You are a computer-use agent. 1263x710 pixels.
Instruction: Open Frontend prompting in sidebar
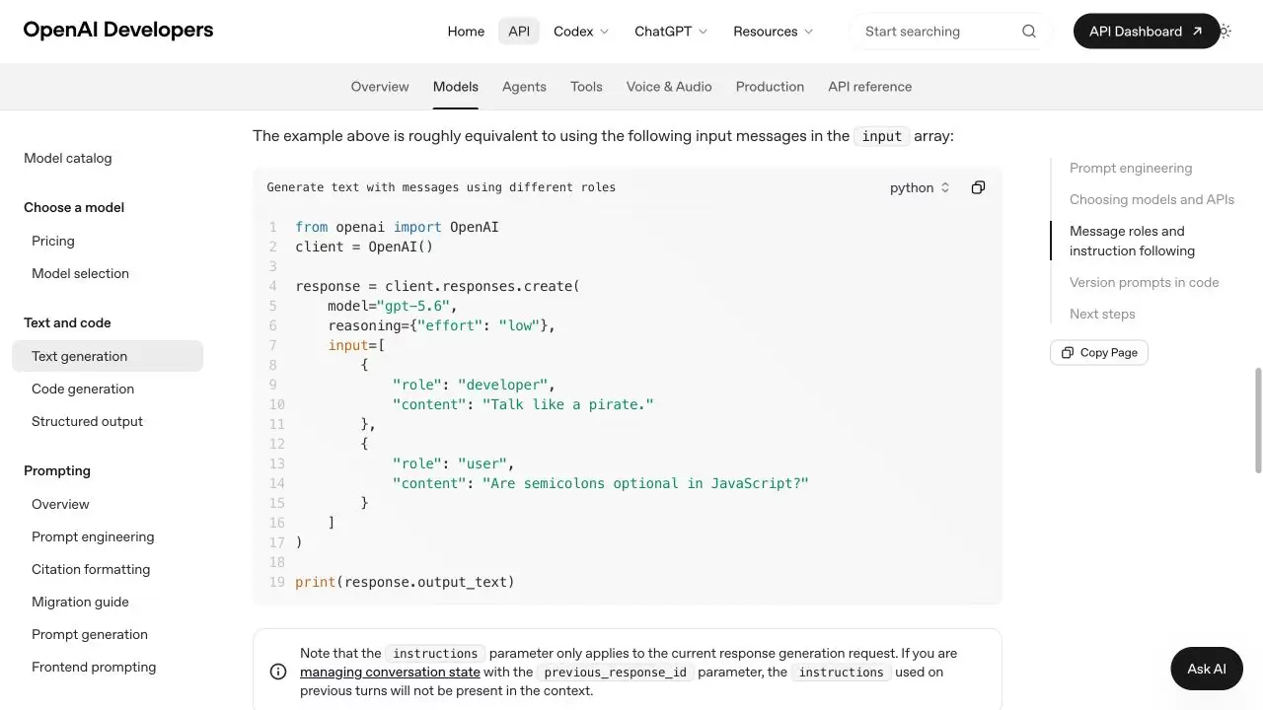pyautogui.click(x=94, y=668)
